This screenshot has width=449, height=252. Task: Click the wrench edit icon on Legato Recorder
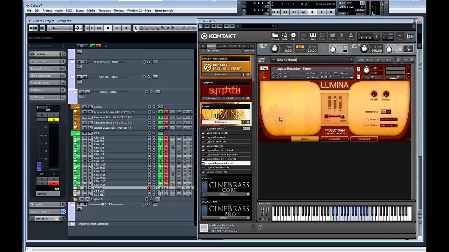click(264, 69)
